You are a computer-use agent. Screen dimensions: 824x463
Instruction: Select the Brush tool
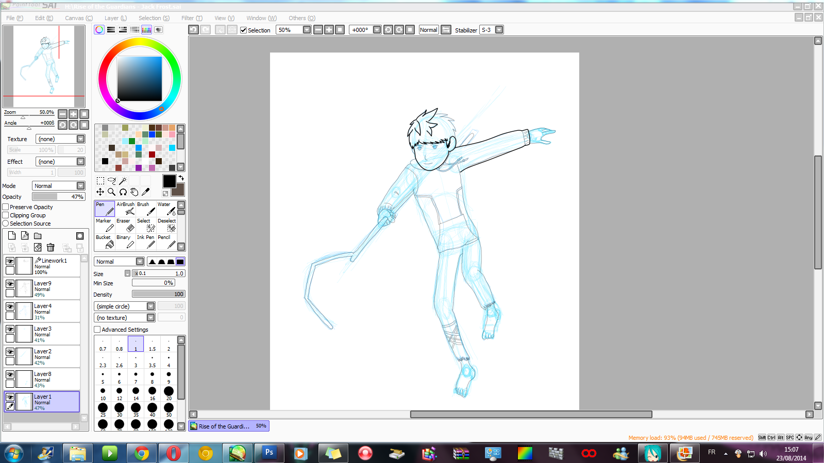pyautogui.click(x=146, y=209)
